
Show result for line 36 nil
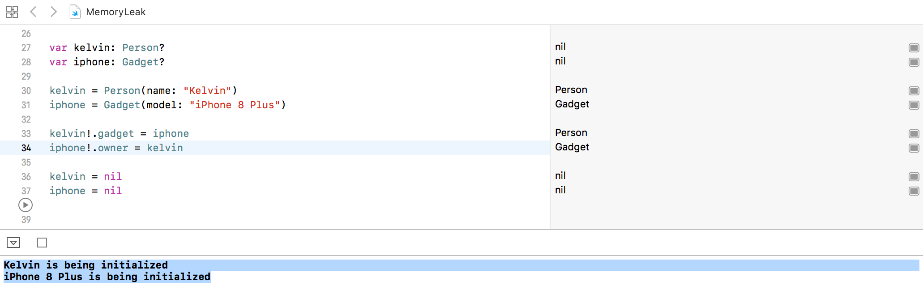(x=914, y=177)
